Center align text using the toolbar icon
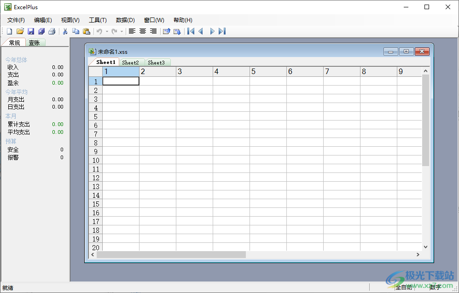This screenshot has width=459, height=293. click(x=143, y=31)
